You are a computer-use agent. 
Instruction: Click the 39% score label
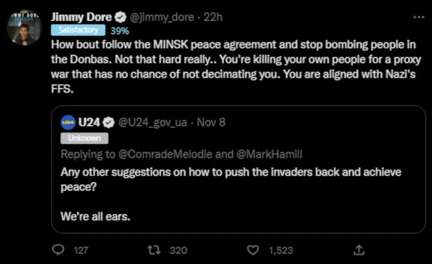coord(120,30)
